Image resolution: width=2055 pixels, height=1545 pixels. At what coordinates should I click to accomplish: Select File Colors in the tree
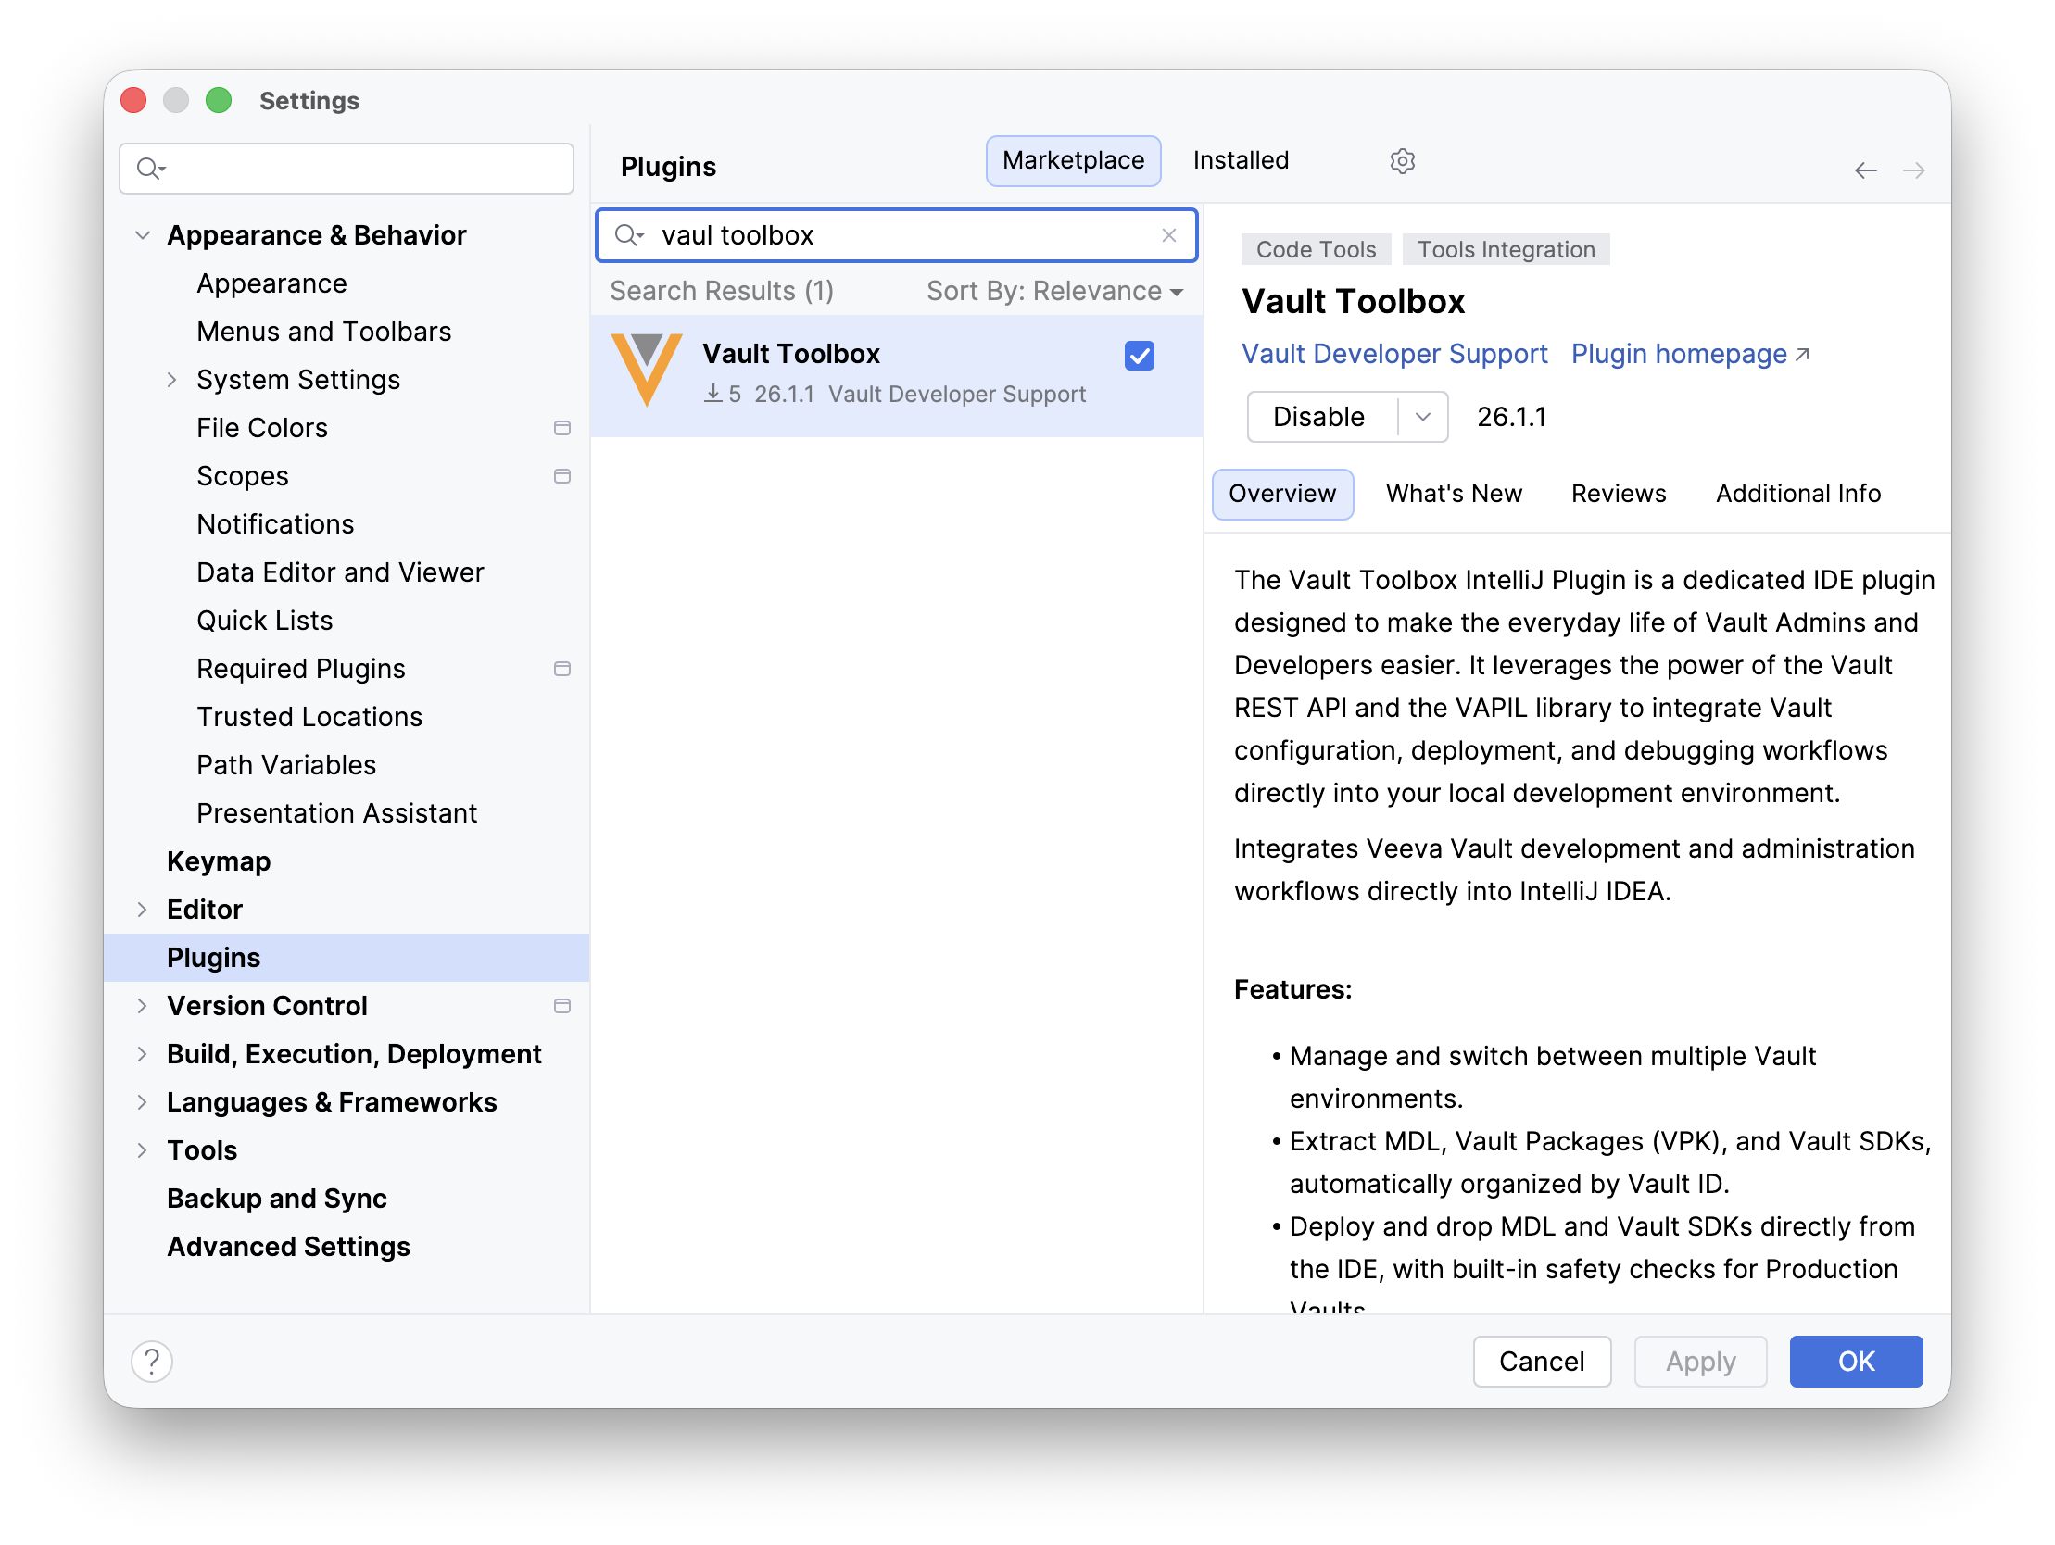coord(262,428)
